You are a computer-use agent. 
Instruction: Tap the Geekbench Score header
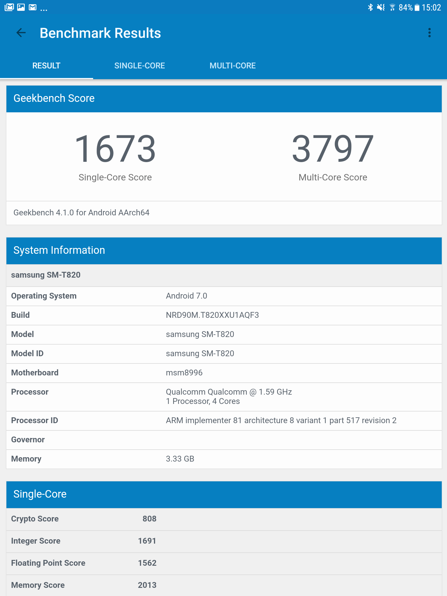[x=224, y=99]
